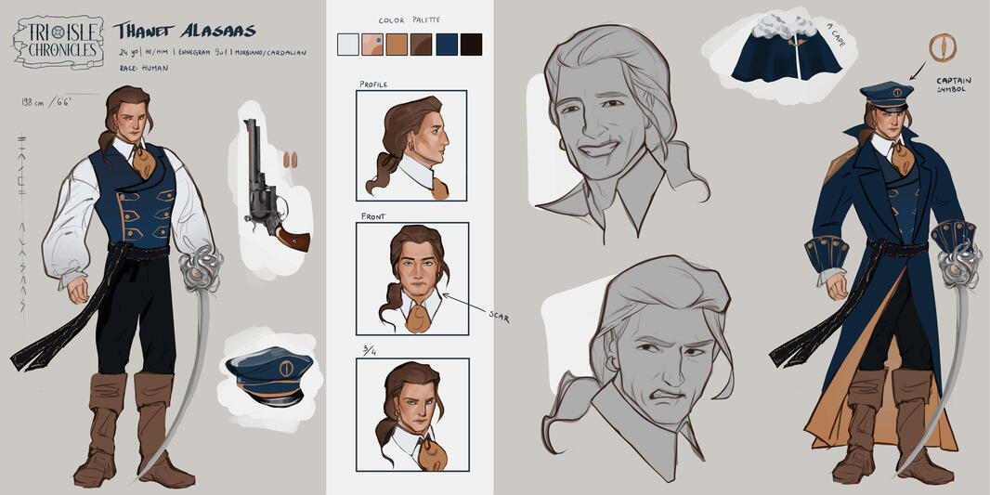Select the white palette swatch
Viewport: 990px width, 495px height.
348,45
